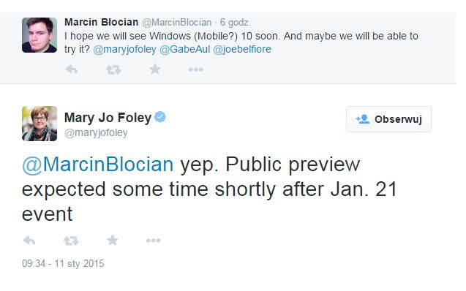Open Marcin Błocian's profile name
The height and width of the screenshot is (291, 466).
(102, 22)
